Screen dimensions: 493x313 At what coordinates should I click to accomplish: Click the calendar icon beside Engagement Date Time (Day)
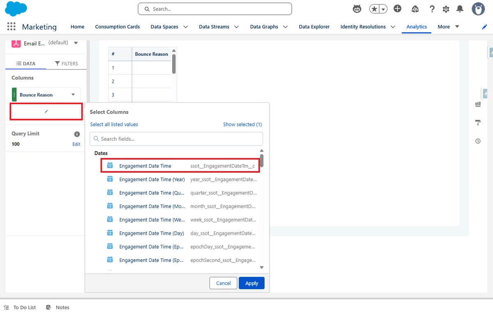(110, 233)
